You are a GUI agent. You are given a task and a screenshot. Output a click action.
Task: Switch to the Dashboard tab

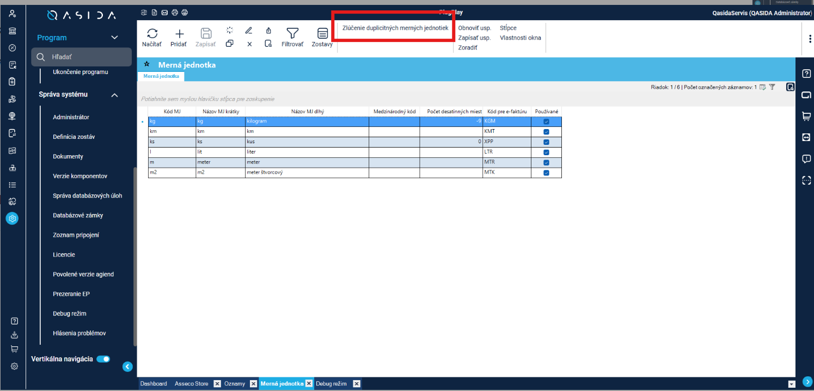pos(154,384)
